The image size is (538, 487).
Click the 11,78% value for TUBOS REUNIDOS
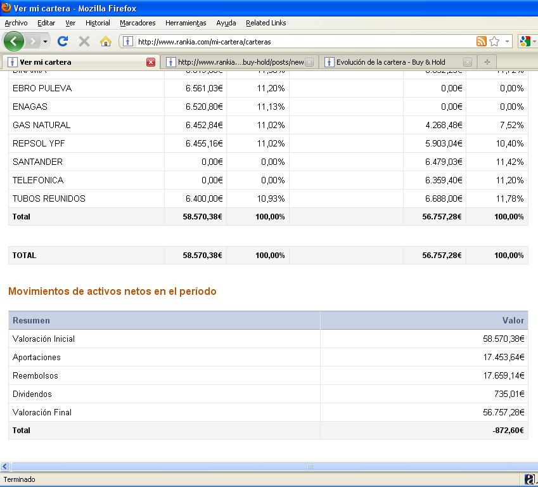point(509,198)
